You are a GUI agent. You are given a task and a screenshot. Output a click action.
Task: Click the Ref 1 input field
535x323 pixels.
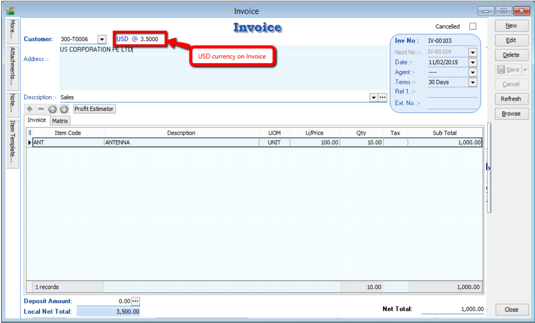[x=452, y=92]
